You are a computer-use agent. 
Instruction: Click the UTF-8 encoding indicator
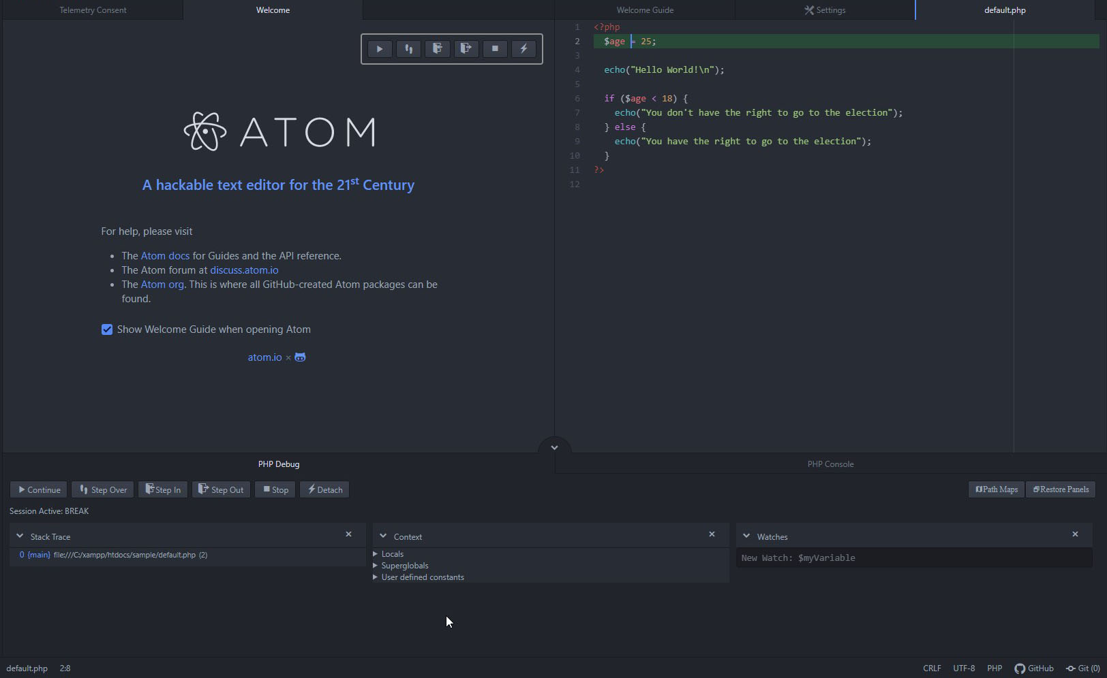(x=964, y=668)
